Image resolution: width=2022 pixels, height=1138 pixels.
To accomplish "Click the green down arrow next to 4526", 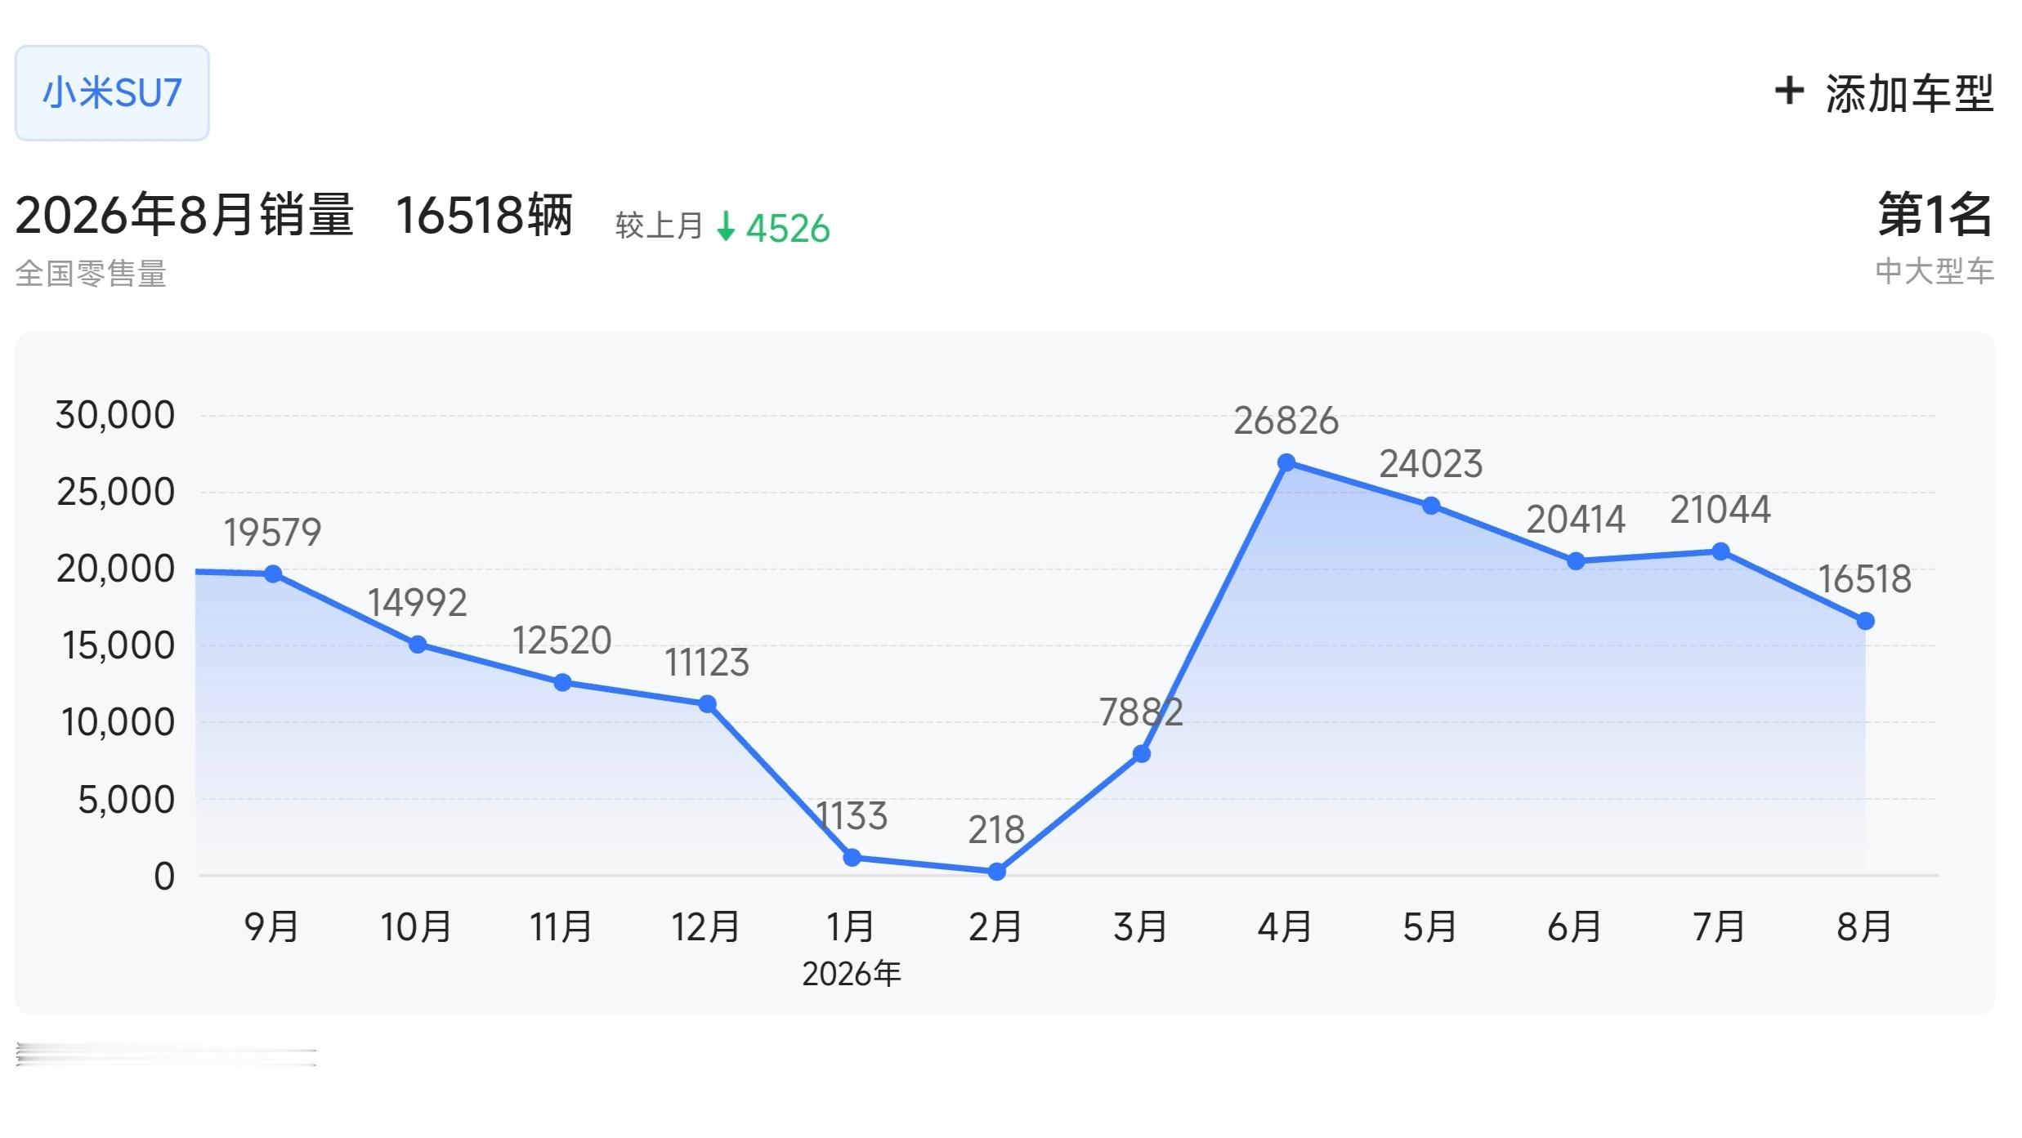I will [x=725, y=227].
